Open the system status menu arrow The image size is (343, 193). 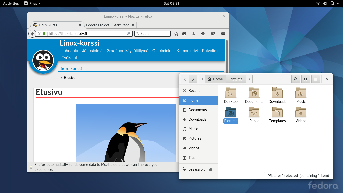(x=338, y=3)
